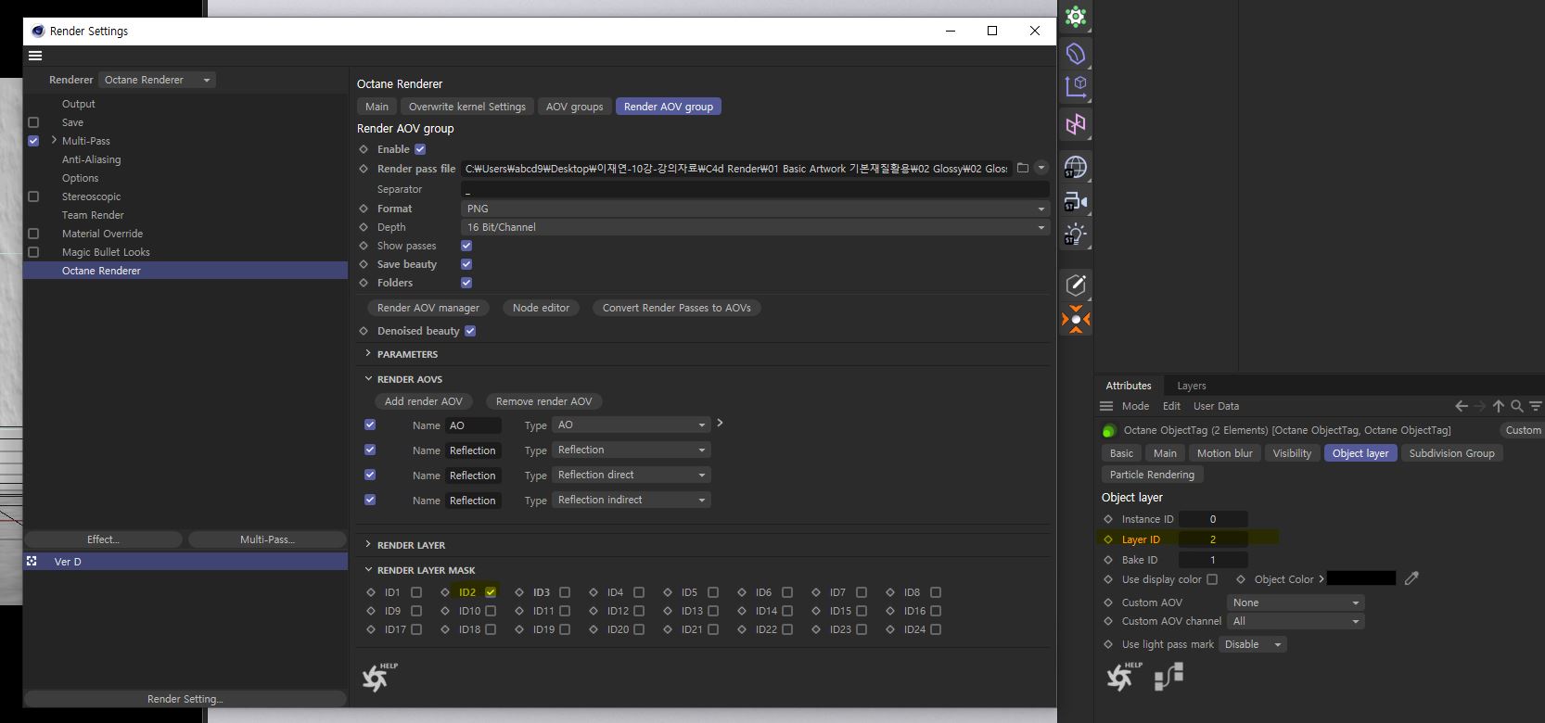The image size is (1545, 723).
Task: Go back using Attributes left arrow
Action: (1462, 406)
